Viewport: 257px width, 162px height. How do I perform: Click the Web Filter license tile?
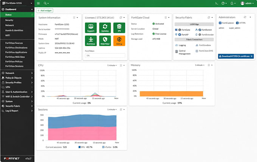(105, 41)
